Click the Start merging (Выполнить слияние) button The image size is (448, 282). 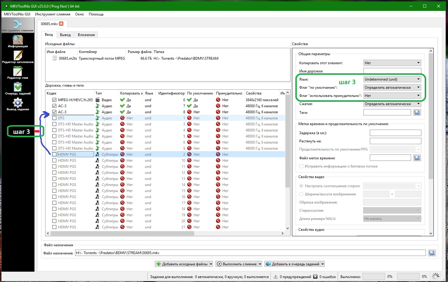point(237,264)
